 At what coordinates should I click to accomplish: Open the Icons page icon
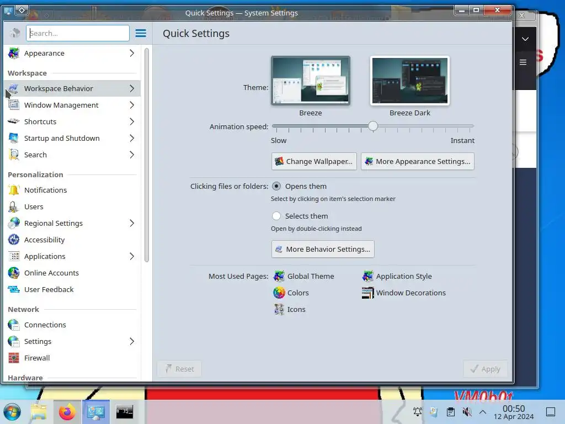[x=279, y=309]
